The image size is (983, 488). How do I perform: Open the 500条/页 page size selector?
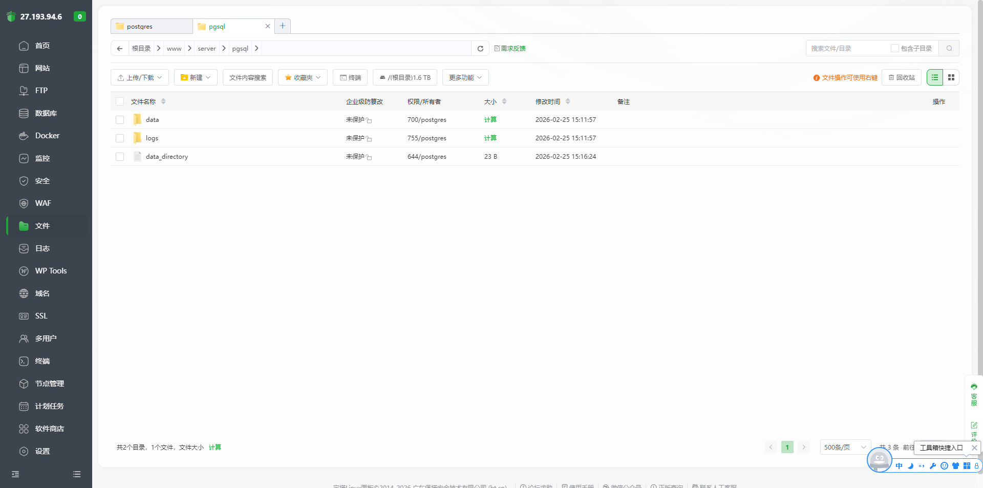[845, 448]
